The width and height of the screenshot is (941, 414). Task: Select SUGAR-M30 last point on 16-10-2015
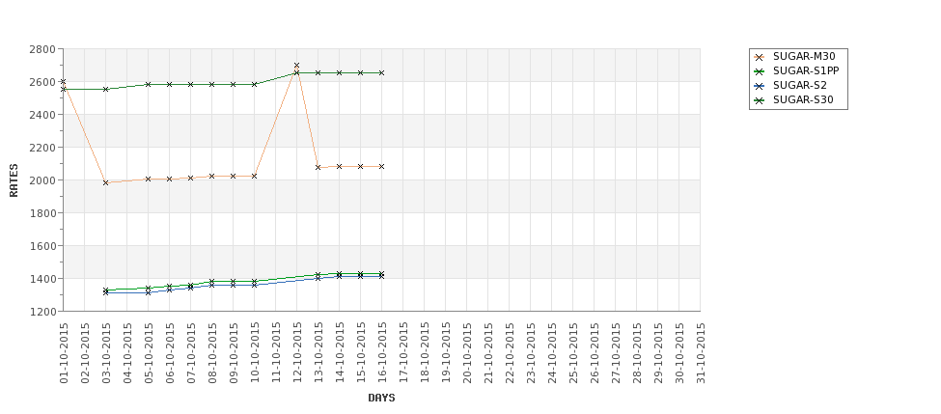381,166
